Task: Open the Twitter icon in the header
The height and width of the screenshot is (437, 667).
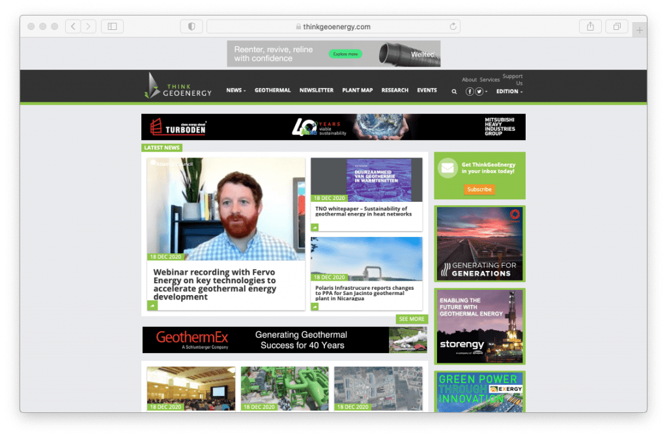Action: coord(479,92)
